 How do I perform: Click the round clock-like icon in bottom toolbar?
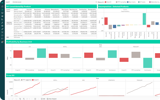pos(35,99)
